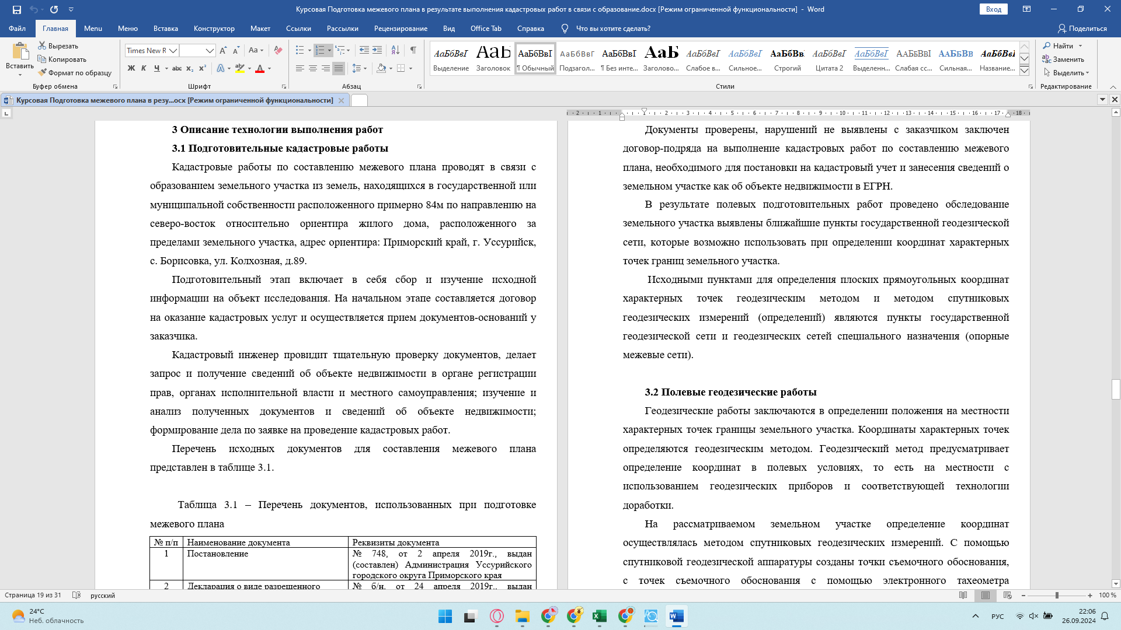Open the Change case Aa dropdown
This screenshot has height=630, width=1121.
point(256,51)
